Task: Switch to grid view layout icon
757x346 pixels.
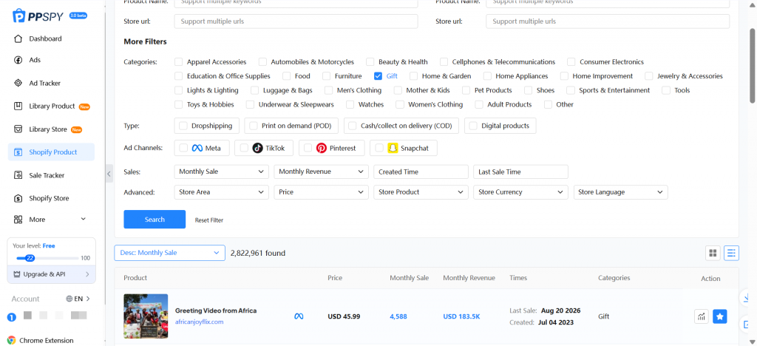Action: click(713, 253)
